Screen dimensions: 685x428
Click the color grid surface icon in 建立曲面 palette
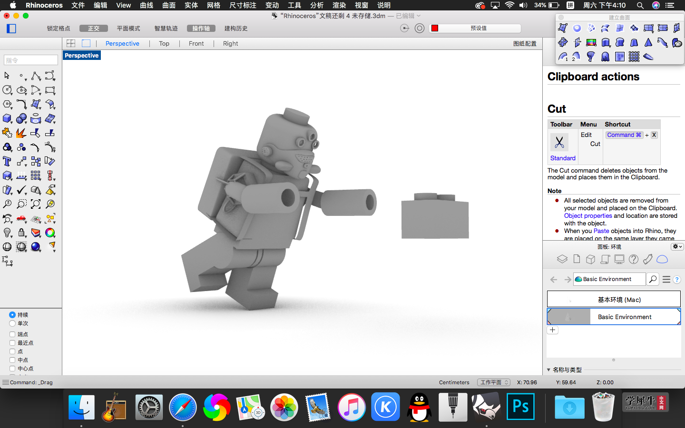pos(591,42)
